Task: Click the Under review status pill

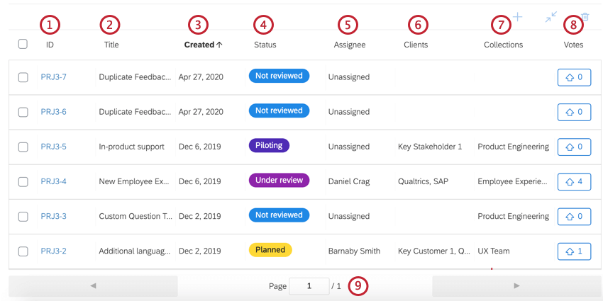Action: point(279,181)
